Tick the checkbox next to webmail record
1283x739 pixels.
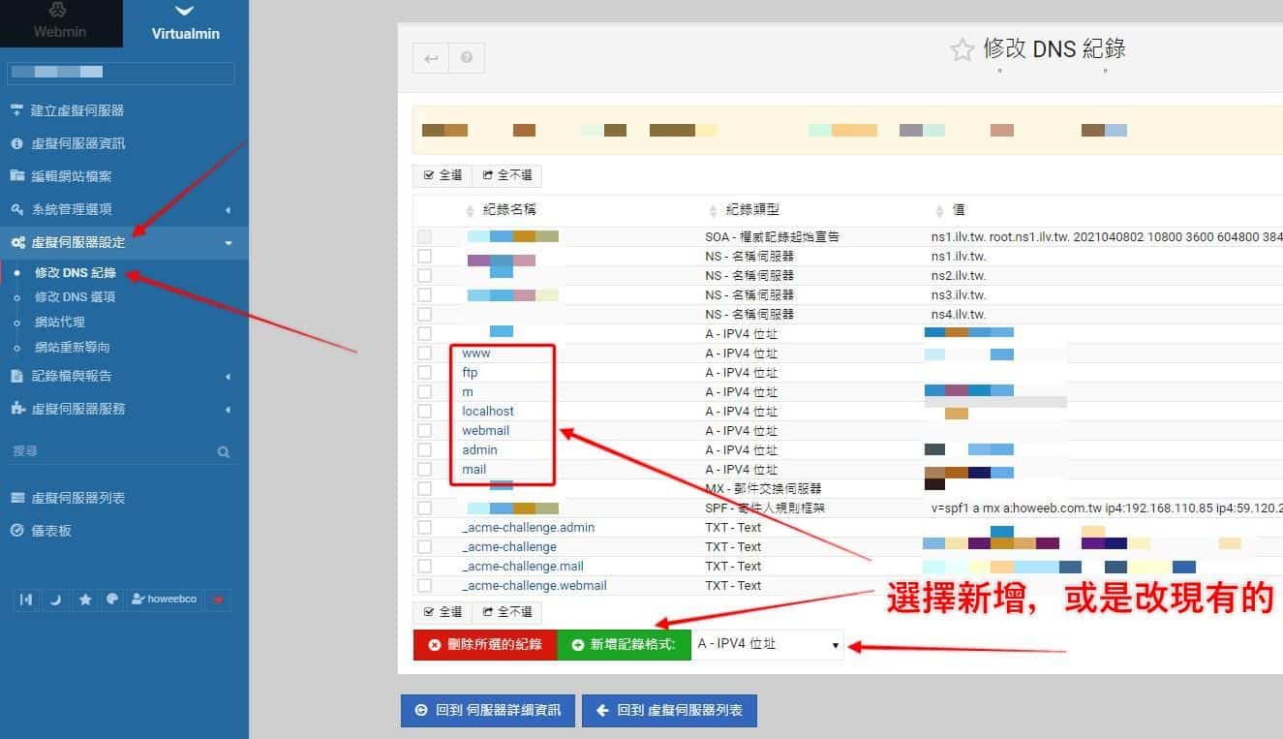pos(425,431)
